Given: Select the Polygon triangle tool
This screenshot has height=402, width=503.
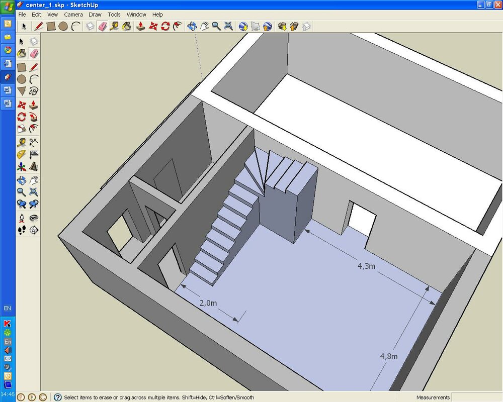Looking at the screenshot, I should coord(22,91).
